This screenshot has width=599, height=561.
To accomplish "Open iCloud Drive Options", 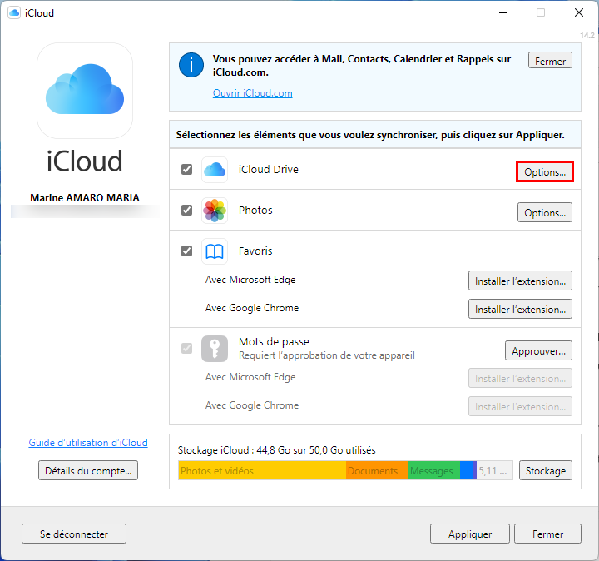I will 545,172.
